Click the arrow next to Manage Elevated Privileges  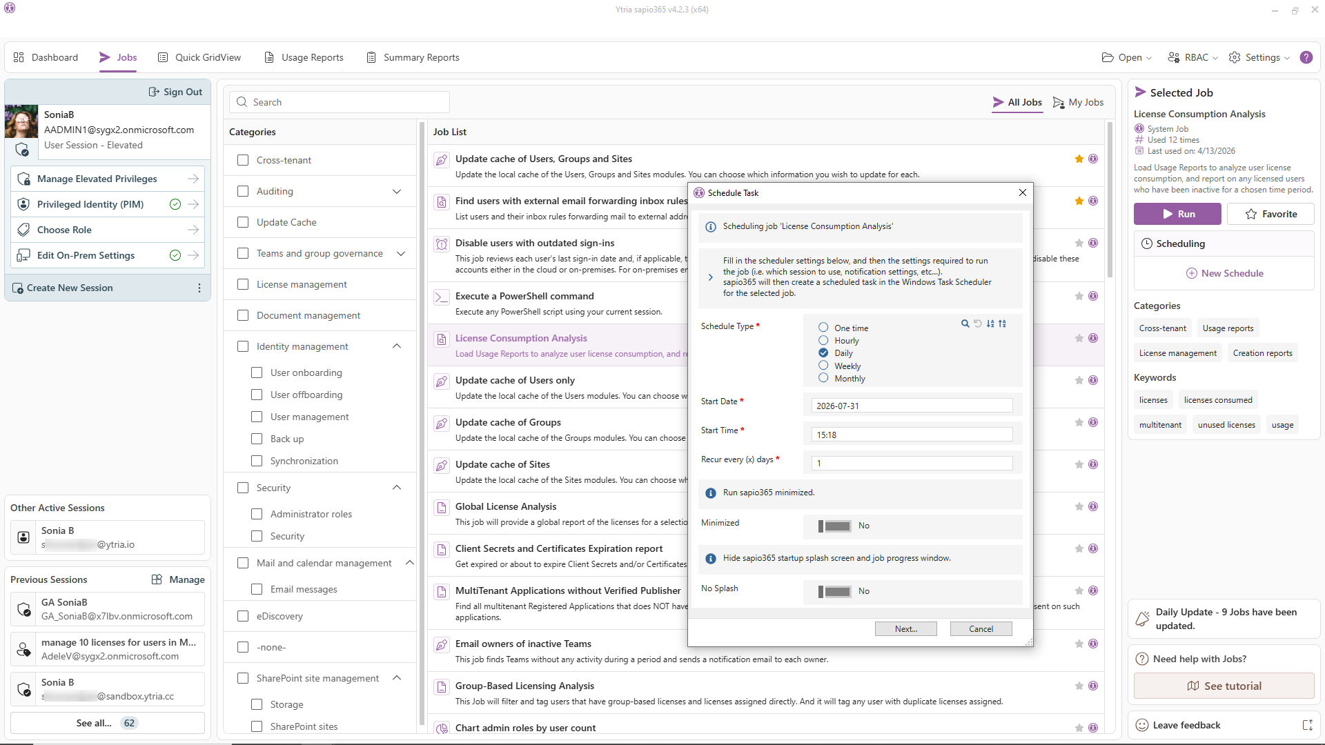coord(193,179)
